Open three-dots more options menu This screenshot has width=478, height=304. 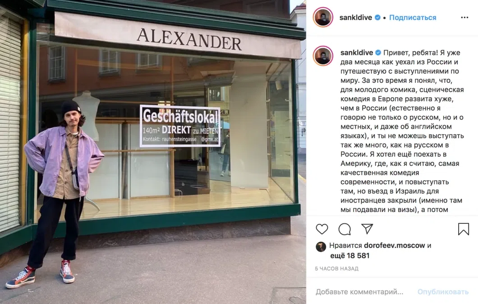pos(464,18)
